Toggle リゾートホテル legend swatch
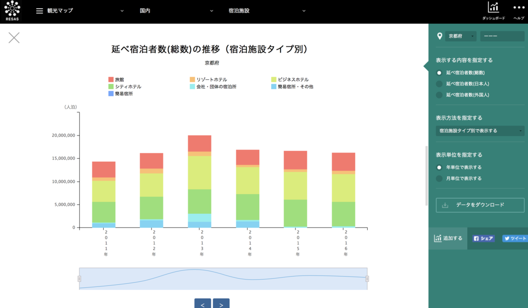528x308 pixels. pyautogui.click(x=192, y=79)
